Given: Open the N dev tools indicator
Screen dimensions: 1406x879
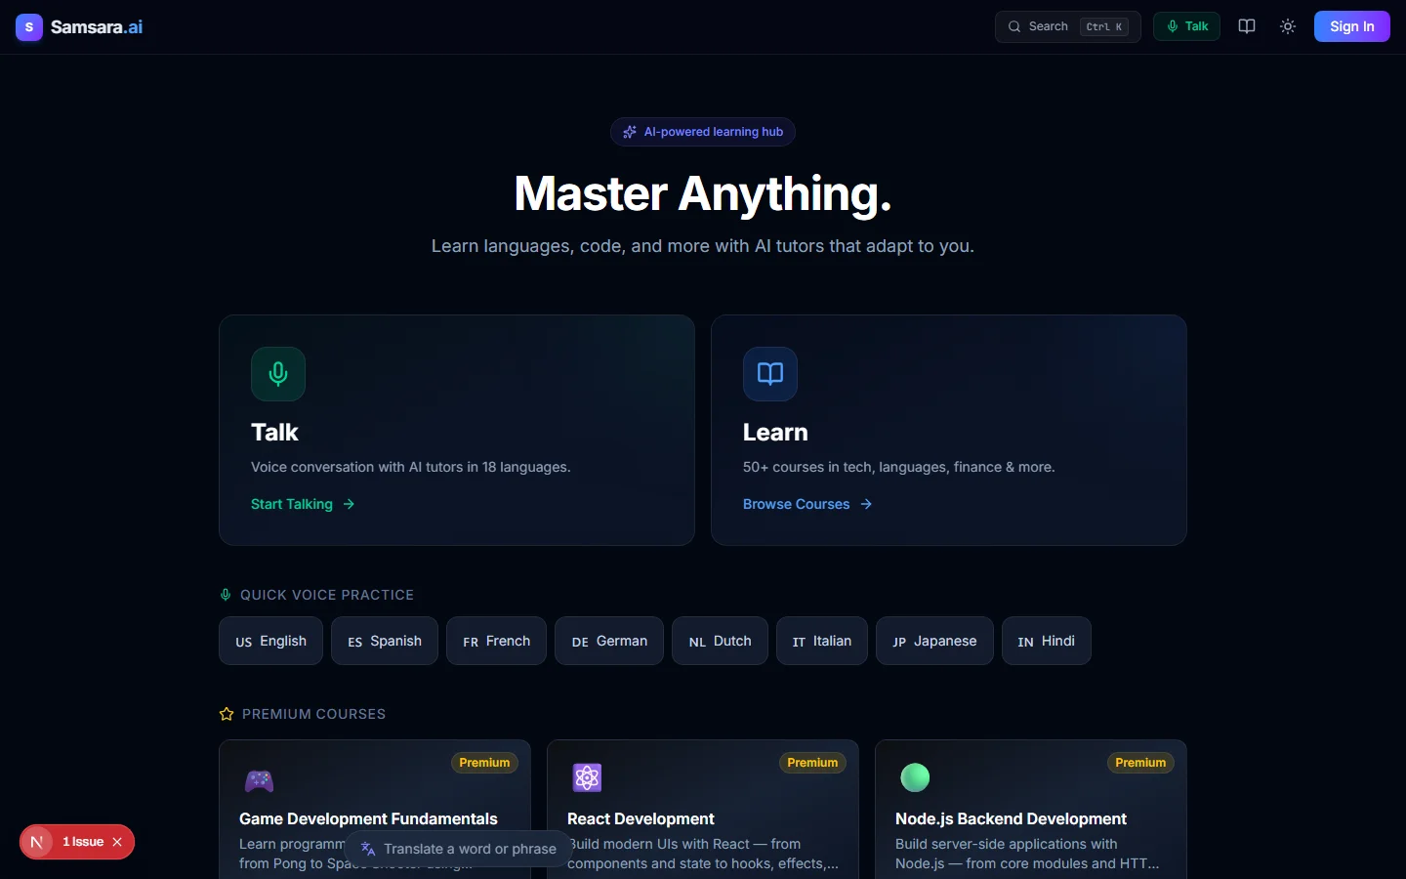Looking at the screenshot, I should [37, 842].
